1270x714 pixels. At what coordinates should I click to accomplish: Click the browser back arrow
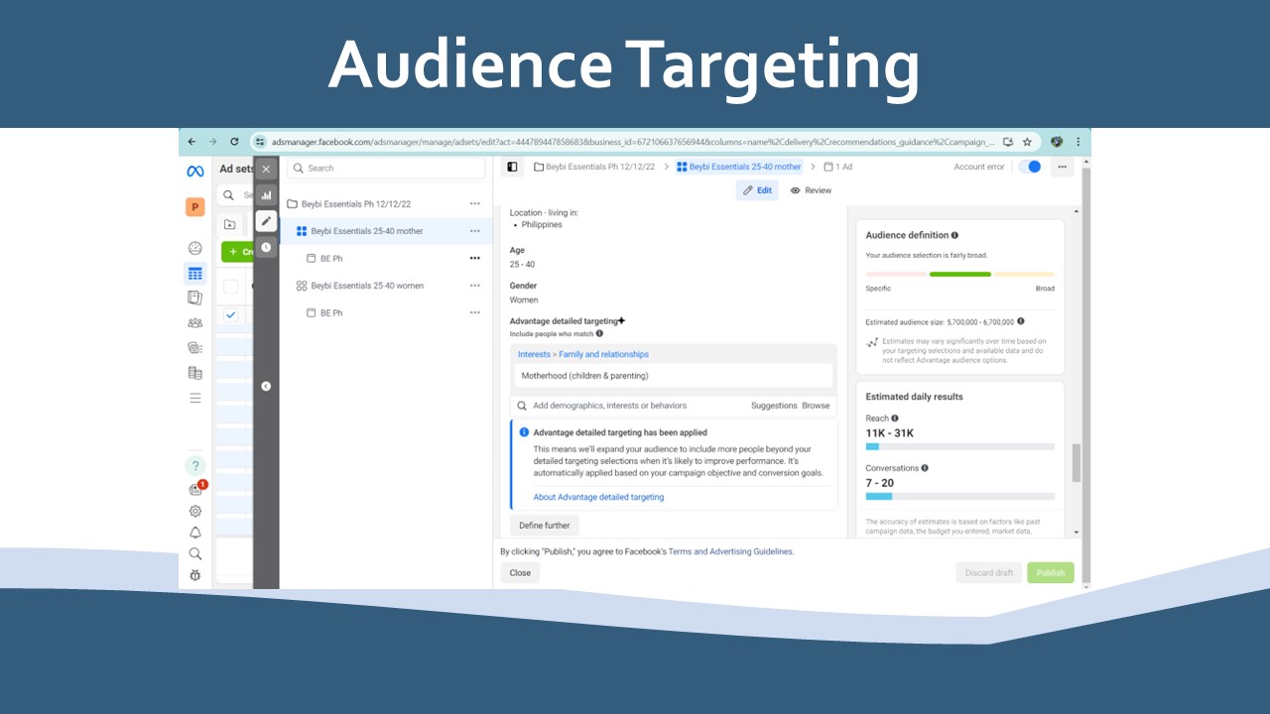pos(191,142)
